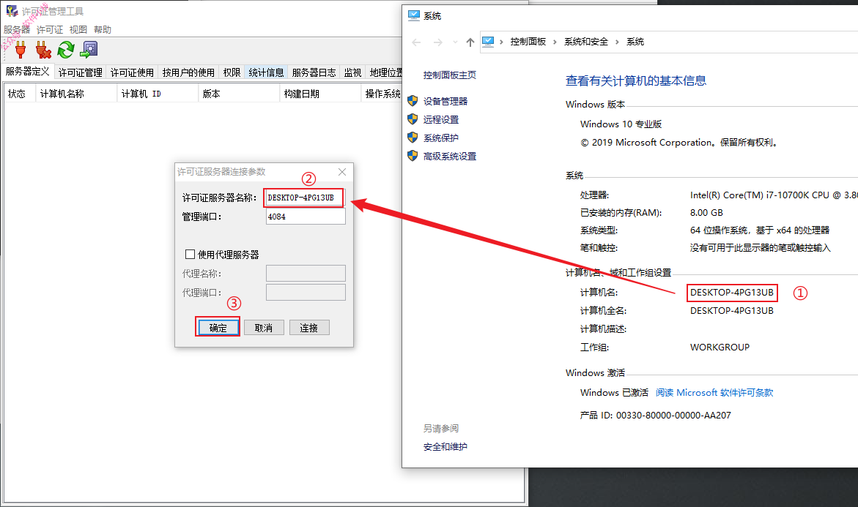The image size is (858, 507).
Task: Click the disconnect plug icon with red X
Action: (x=43, y=50)
